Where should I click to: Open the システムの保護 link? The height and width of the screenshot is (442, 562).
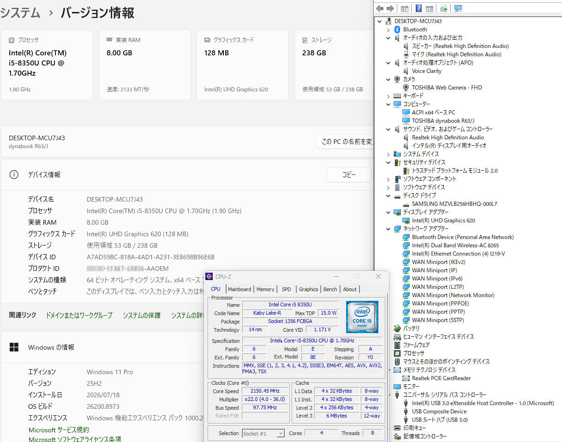click(142, 316)
